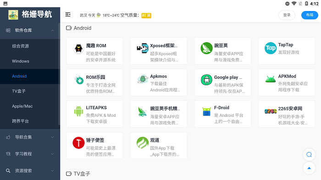Viewport: 321px width, 180px height.
Task: Click the blue 布局 layout button
Action: click(310, 15)
